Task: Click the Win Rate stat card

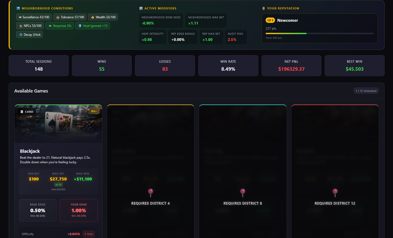Action: 228,66
